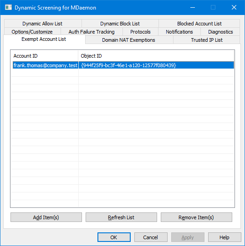Viewport: 245px width, 246px height.
Task: Open Help for this dialog
Action: (225, 237)
